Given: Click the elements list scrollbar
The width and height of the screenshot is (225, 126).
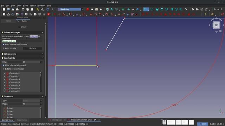Looking at the screenshot, I should (x=41, y=112).
